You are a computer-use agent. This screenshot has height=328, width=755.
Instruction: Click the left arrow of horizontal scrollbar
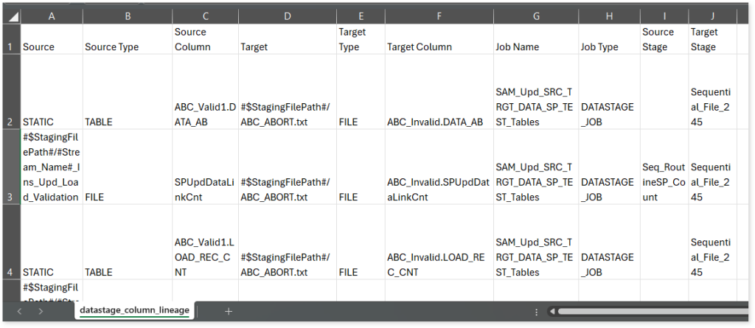[551, 311]
